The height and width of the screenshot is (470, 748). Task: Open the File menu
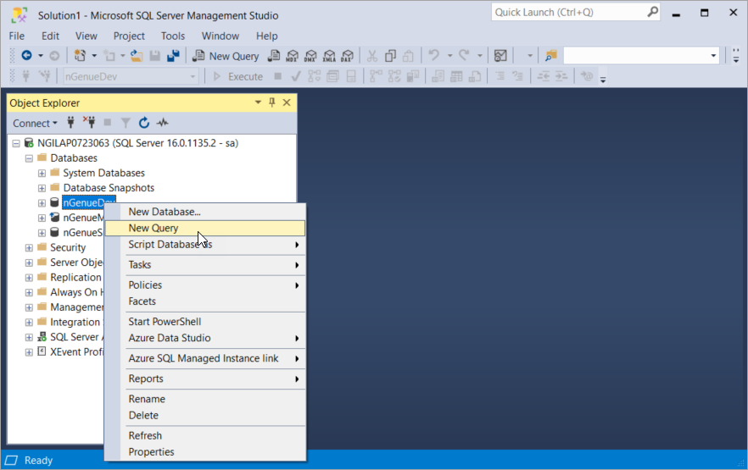[x=17, y=36]
